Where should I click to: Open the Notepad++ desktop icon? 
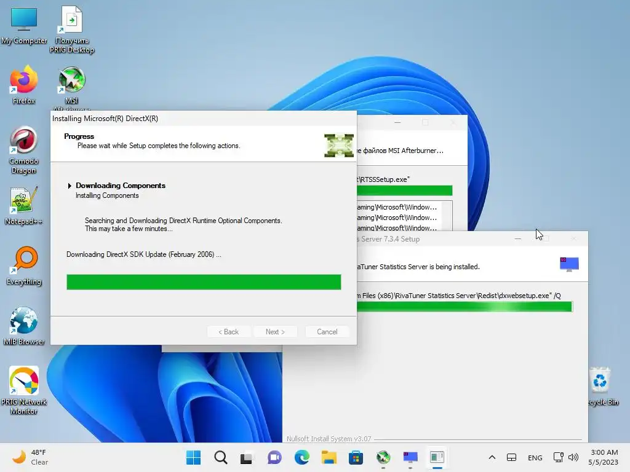coord(24,205)
